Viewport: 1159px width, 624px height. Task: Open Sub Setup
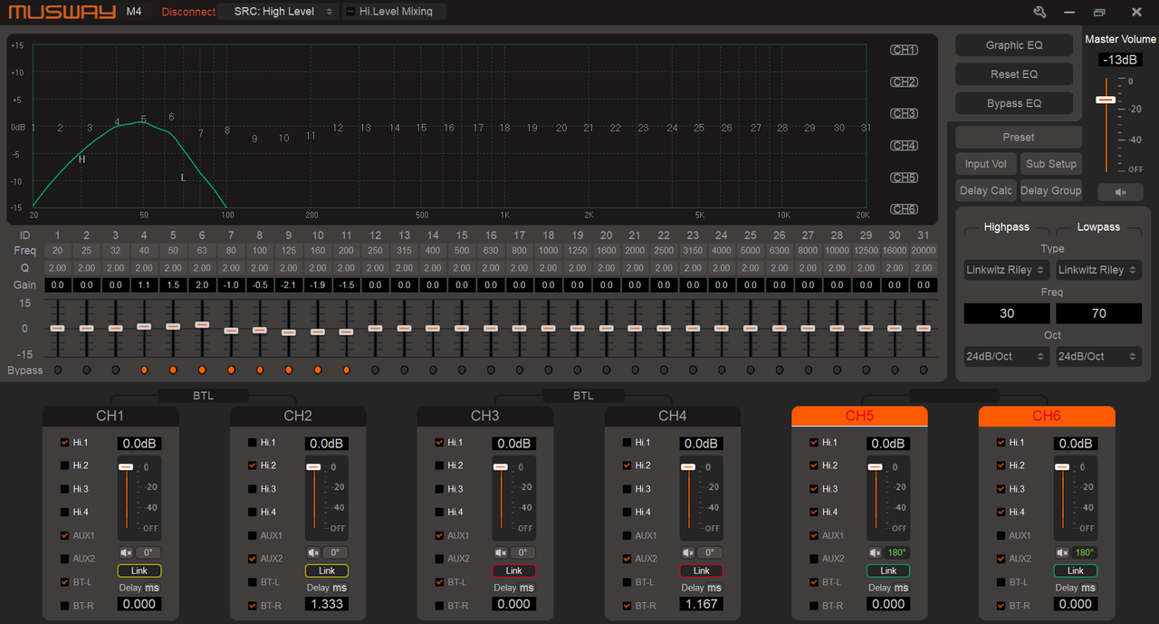(x=1051, y=164)
